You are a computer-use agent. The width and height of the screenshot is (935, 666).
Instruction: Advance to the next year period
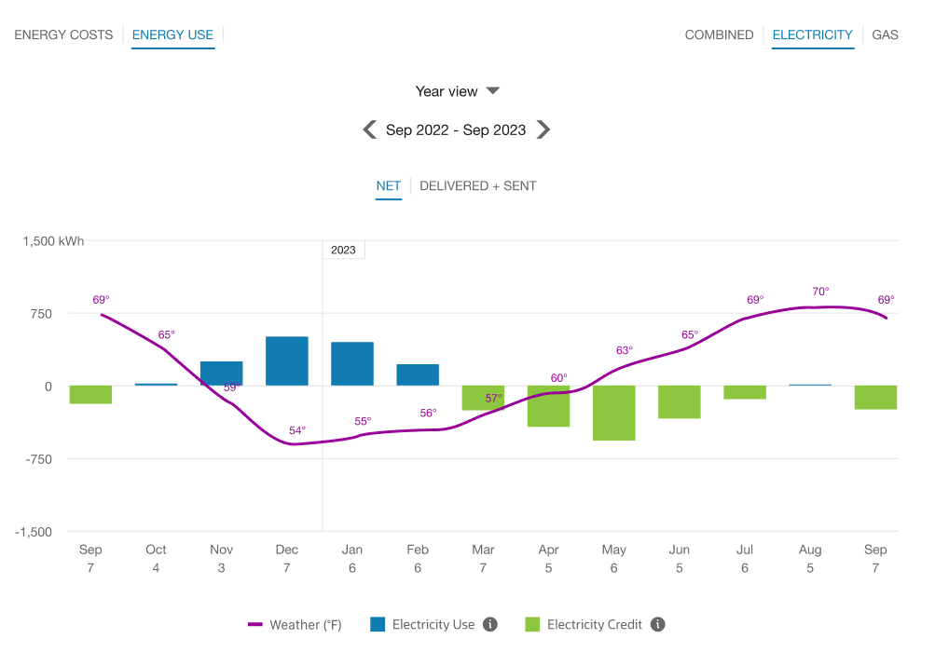tap(543, 129)
